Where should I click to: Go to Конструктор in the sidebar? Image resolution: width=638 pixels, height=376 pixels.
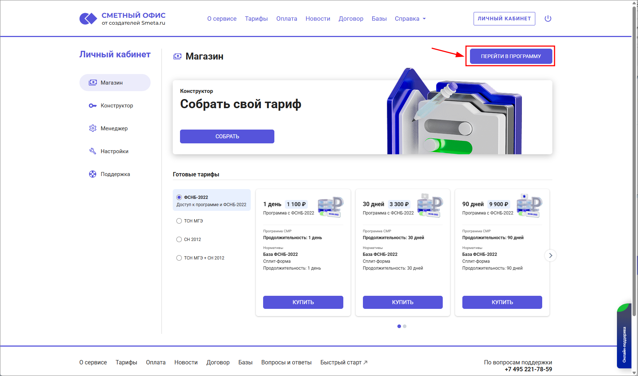(115, 106)
